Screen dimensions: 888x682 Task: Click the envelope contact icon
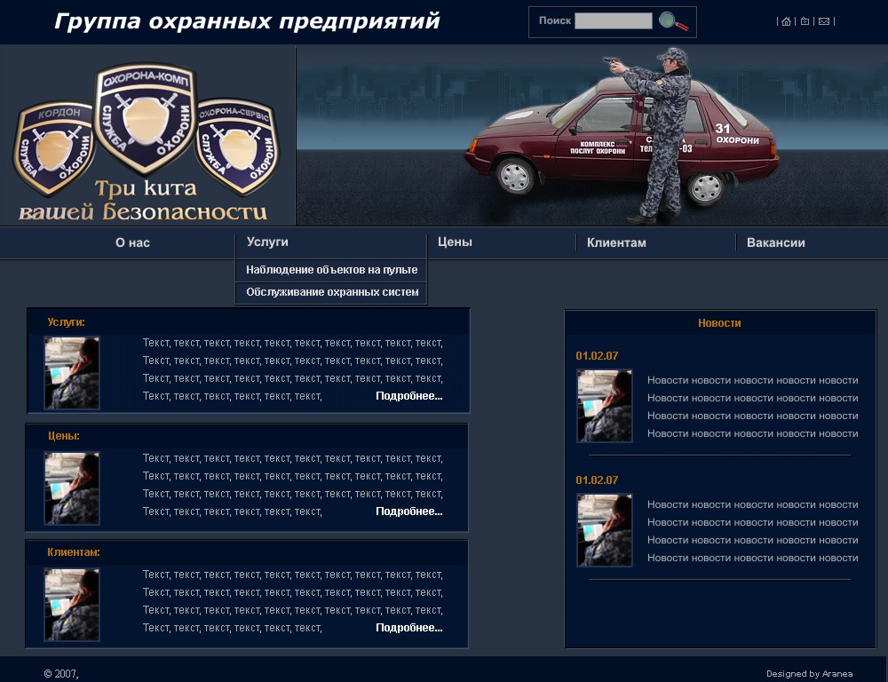point(824,21)
